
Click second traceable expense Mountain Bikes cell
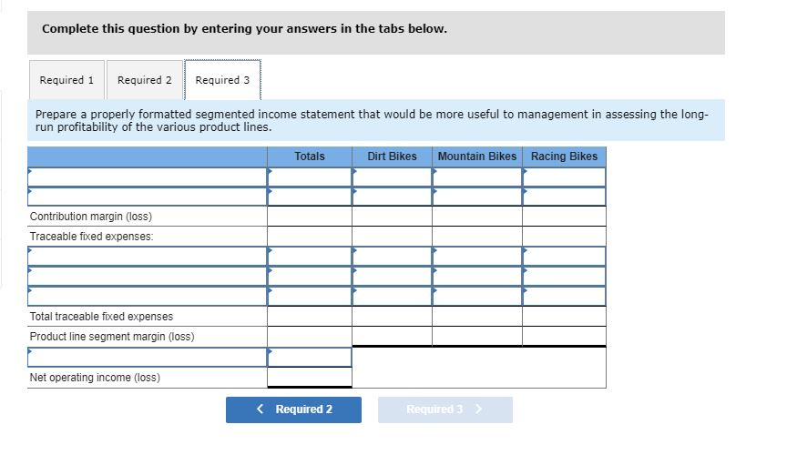477,277
